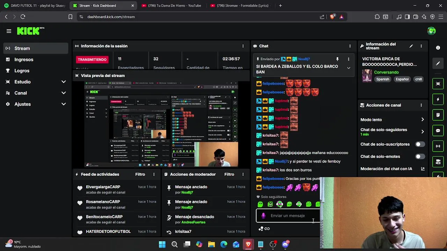
Task: Open the Chat panel options menu
Action: (x=350, y=46)
